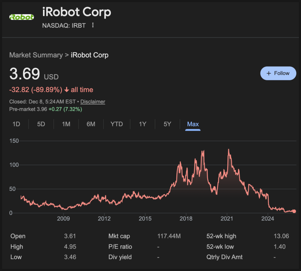Click the iRobot logo icon
301x271 pixels.
click(21, 17)
